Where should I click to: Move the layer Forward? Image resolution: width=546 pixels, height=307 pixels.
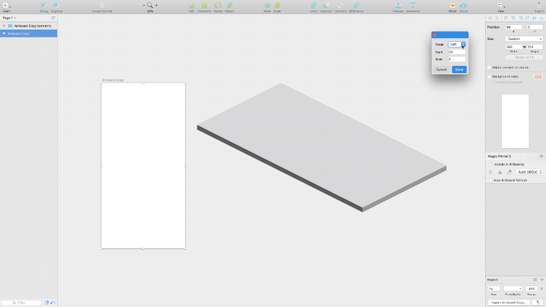point(398,6)
